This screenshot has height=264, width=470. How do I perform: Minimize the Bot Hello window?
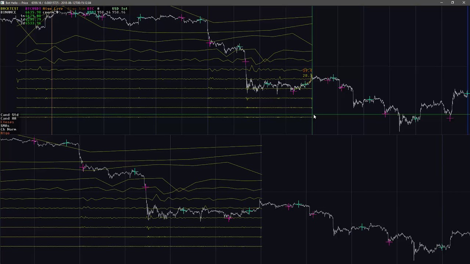(x=441, y=3)
